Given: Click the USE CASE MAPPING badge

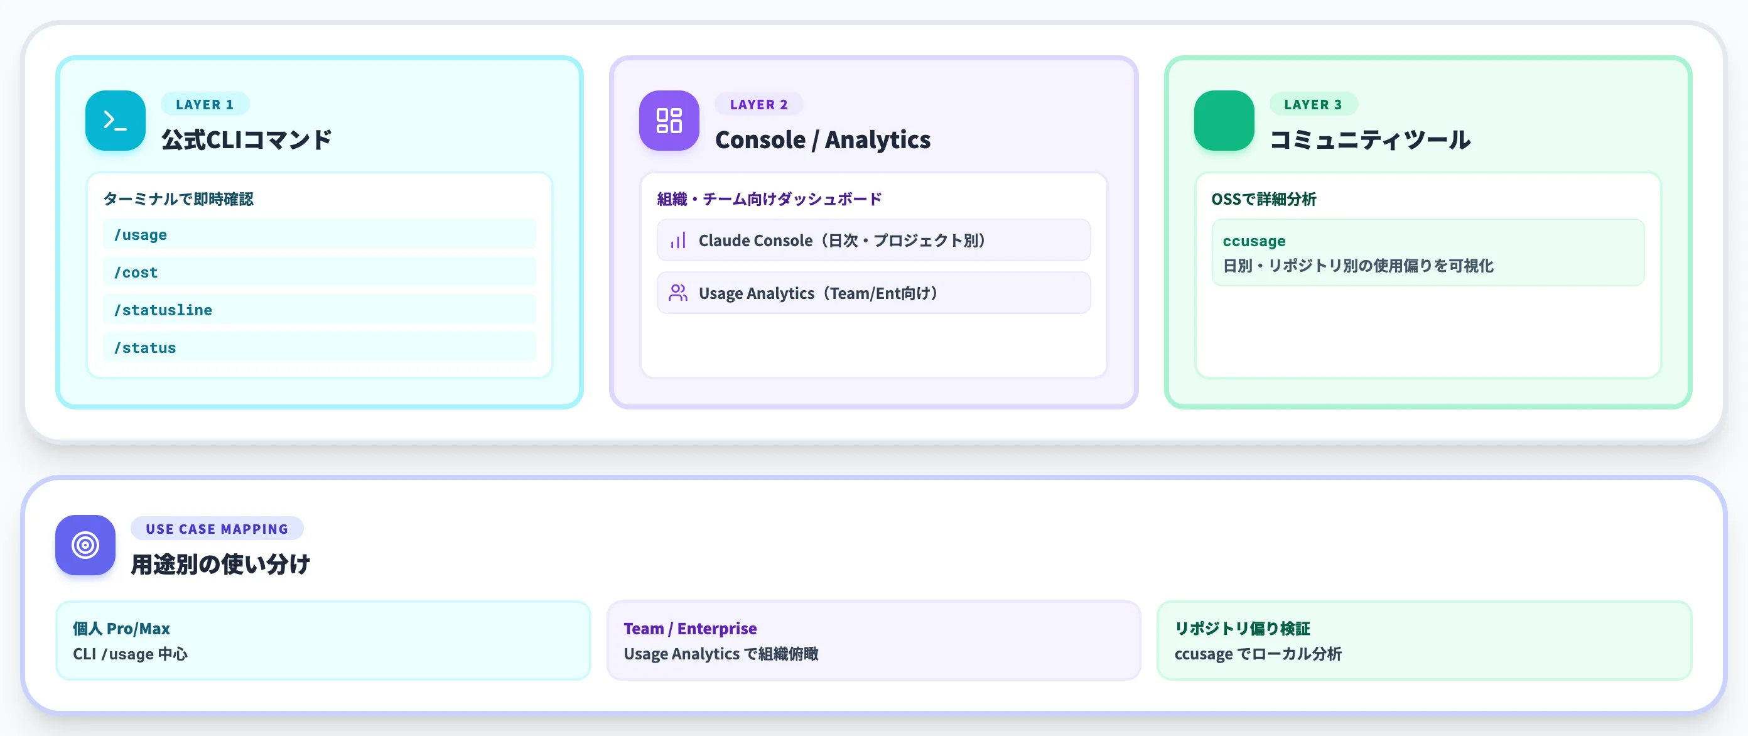Looking at the screenshot, I should tap(217, 528).
